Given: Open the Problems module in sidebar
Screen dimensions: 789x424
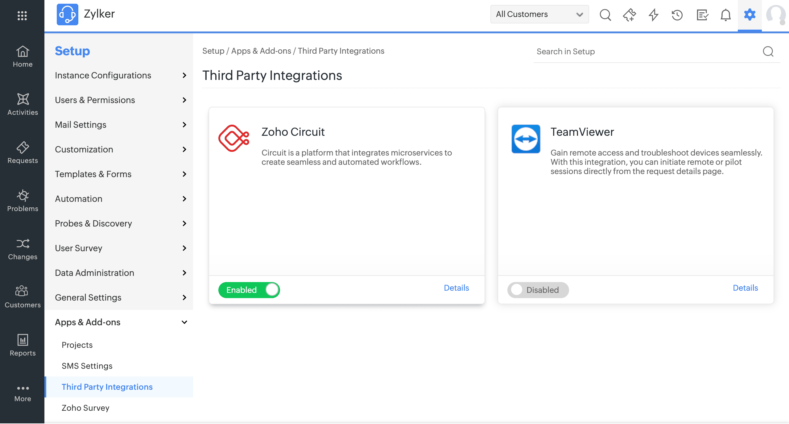Looking at the screenshot, I should point(23,201).
